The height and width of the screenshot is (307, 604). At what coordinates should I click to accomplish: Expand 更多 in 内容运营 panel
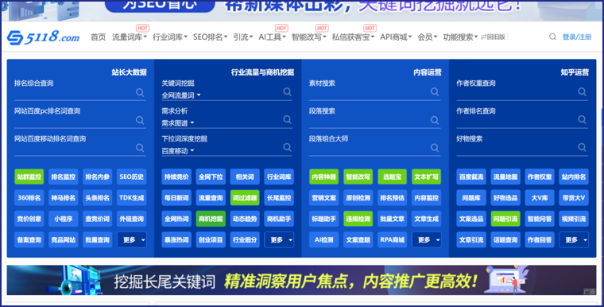pyautogui.click(x=427, y=240)
